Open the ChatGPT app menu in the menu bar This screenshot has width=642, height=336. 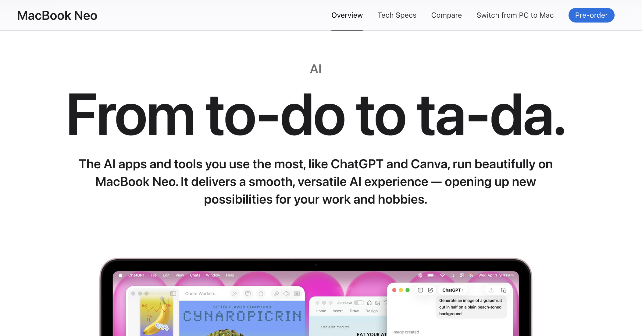coord(137,275)
